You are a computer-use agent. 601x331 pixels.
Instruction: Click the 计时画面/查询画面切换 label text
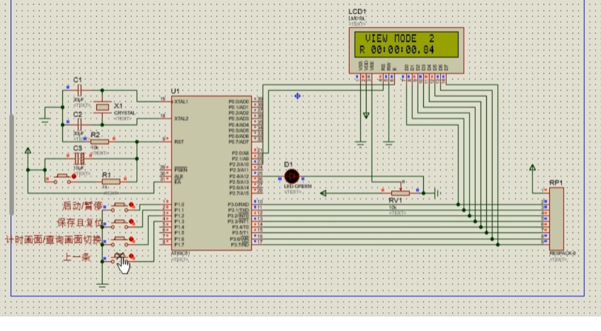(x=53, y=240)
